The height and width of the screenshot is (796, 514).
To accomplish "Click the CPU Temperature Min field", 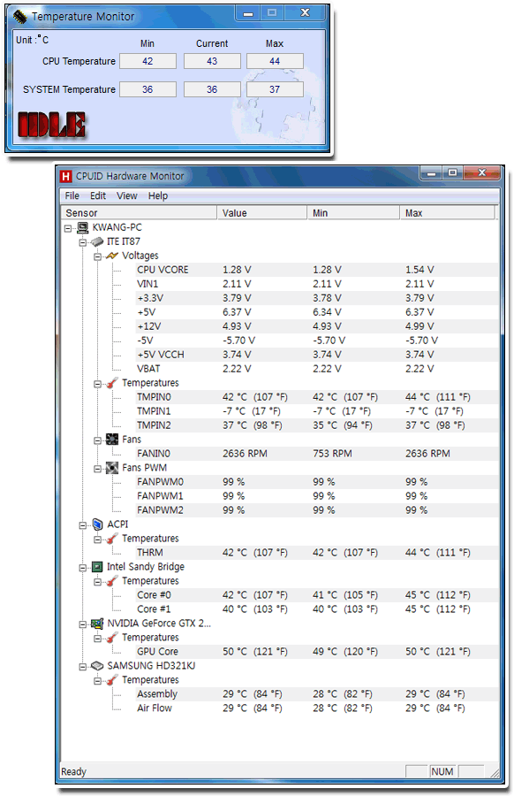I will point(147,61).
